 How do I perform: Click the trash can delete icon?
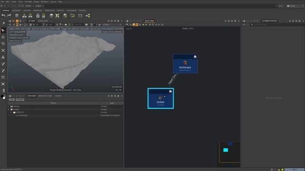17,16
